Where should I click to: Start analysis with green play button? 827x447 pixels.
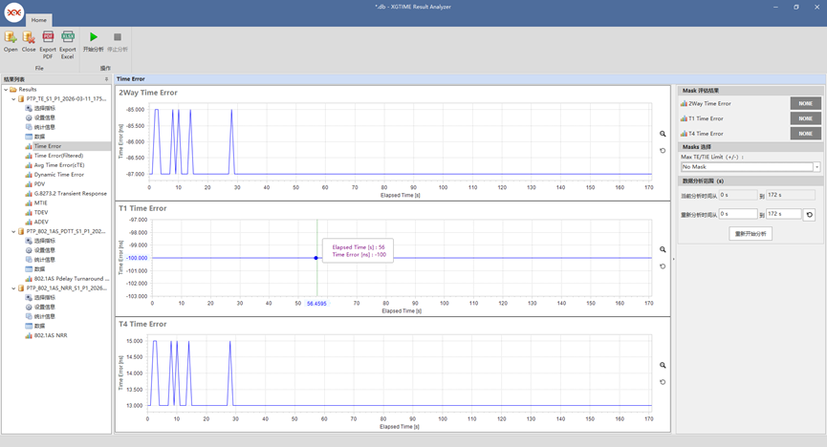point(94,41)
